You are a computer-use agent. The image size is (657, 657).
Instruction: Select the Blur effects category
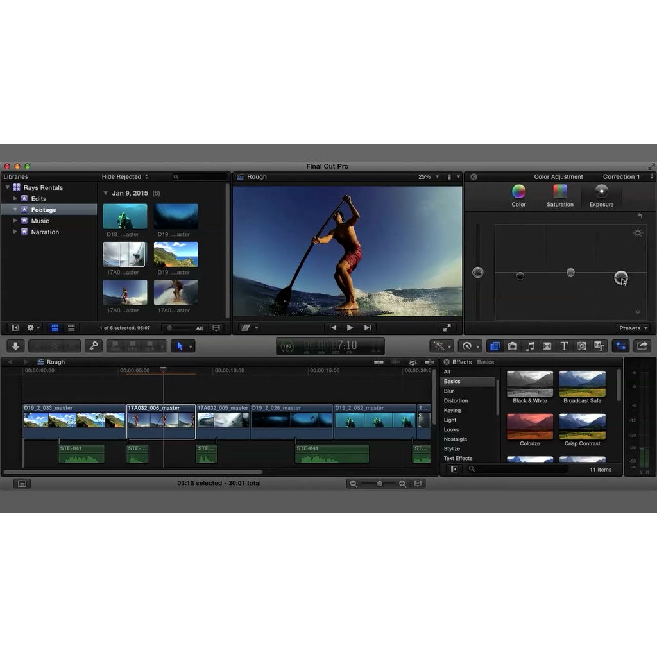pyautogui.click(x=449, y=391)
